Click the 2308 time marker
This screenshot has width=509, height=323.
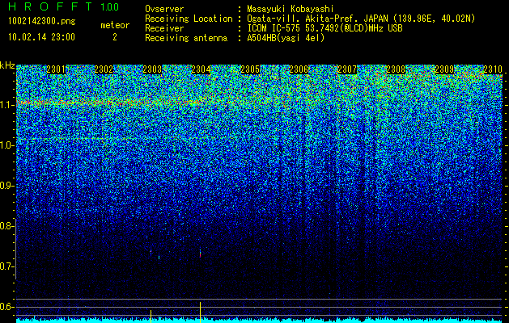click(x=396, y=69)
